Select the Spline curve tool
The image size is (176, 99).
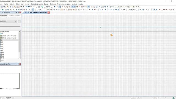pos(149,10)
